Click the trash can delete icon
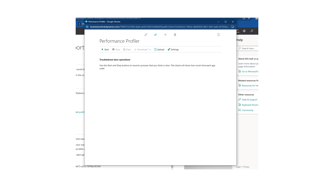 175,35
